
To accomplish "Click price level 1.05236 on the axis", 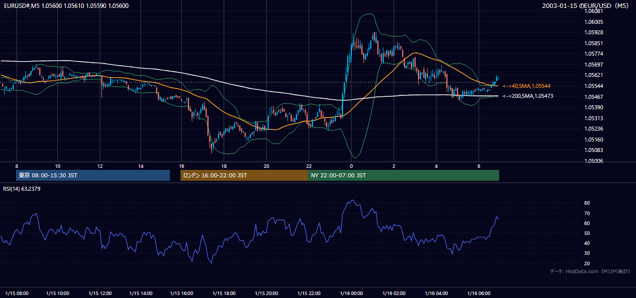I will (594, 129).
